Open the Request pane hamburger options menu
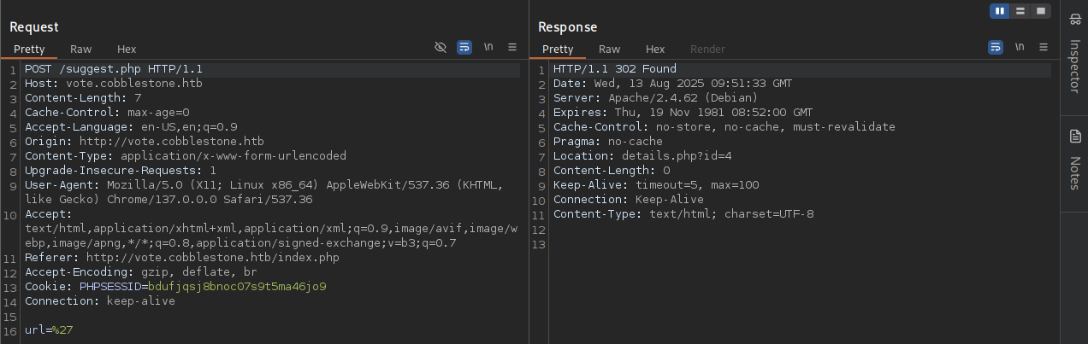The height and width of the screenshot is (344, 1088). [512, 48]
